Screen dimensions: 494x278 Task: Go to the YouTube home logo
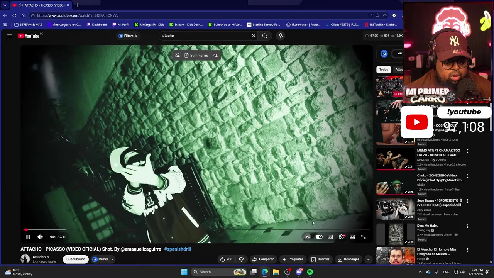(29, 36)
